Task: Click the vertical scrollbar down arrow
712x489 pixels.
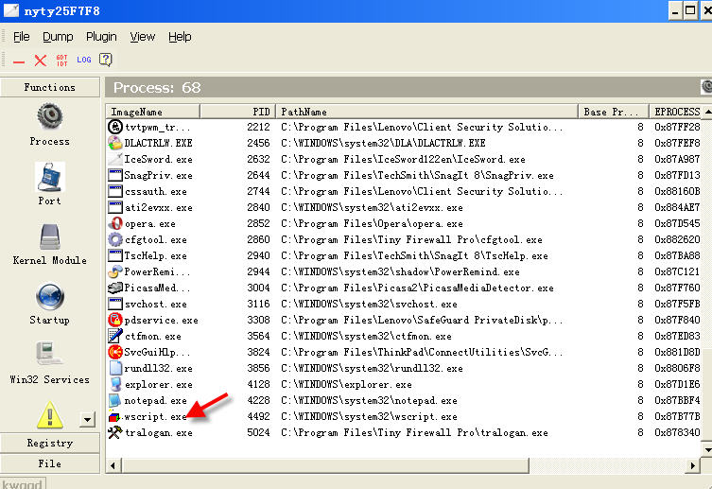Action: click(x=707, y=450)
